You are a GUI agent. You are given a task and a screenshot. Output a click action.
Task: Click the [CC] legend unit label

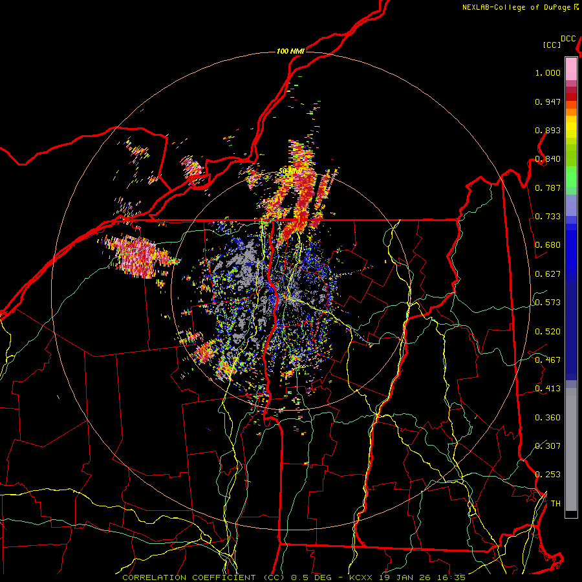552,45
